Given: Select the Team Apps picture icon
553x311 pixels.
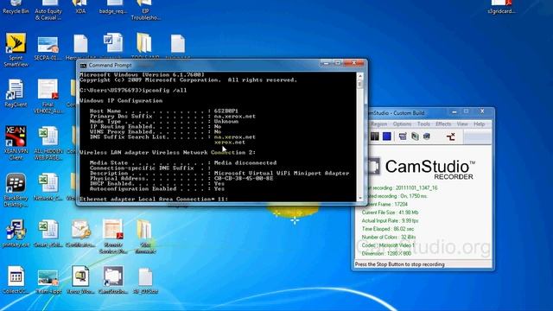Looking at the screenshot, I should (48, 282).
